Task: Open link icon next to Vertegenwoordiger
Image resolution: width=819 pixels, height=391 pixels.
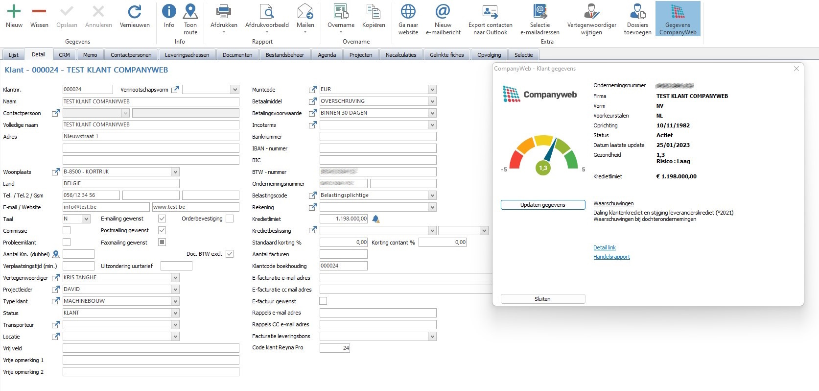Action: pos(56,278)
